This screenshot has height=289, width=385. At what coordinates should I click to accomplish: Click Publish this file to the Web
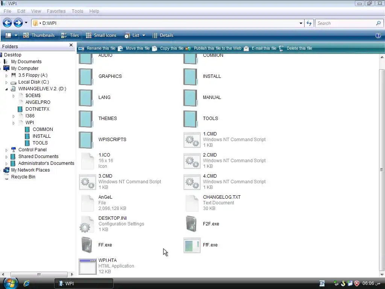214,49
